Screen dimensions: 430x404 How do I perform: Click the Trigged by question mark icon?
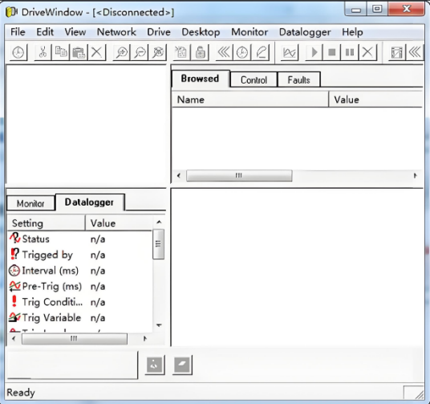point(14,254)
